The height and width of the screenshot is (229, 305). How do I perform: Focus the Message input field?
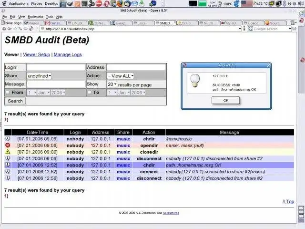click(56, 84)
